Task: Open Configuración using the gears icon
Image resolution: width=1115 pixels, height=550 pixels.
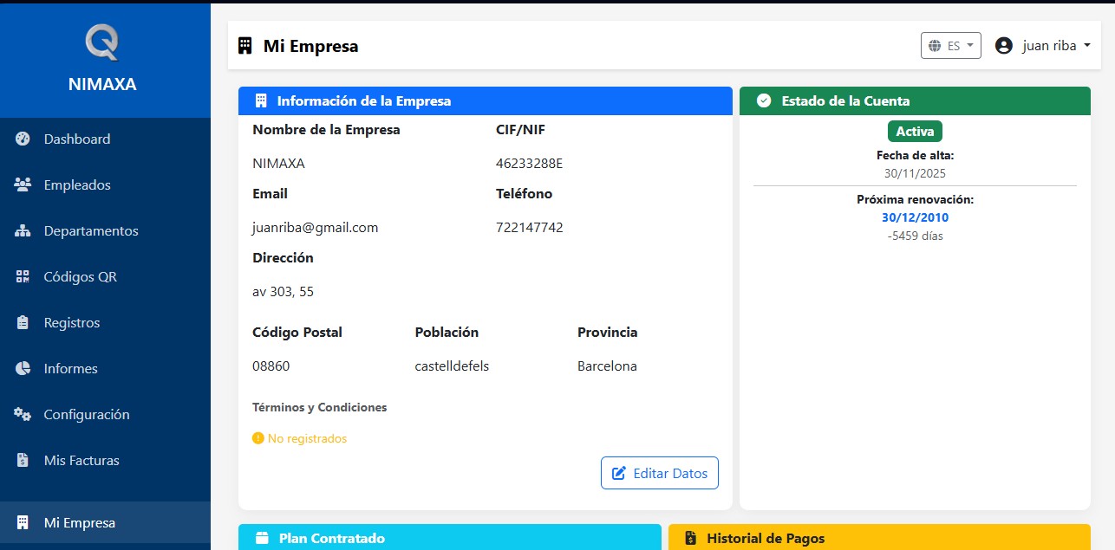Action: pos(23,414)
